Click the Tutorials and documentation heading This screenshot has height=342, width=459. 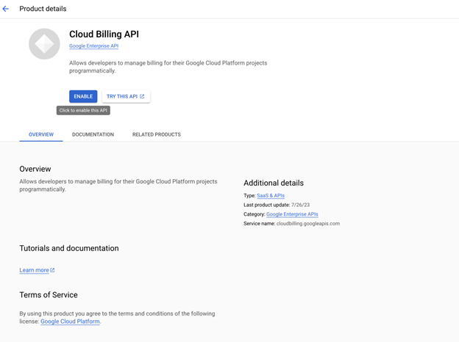click(69, 248)
